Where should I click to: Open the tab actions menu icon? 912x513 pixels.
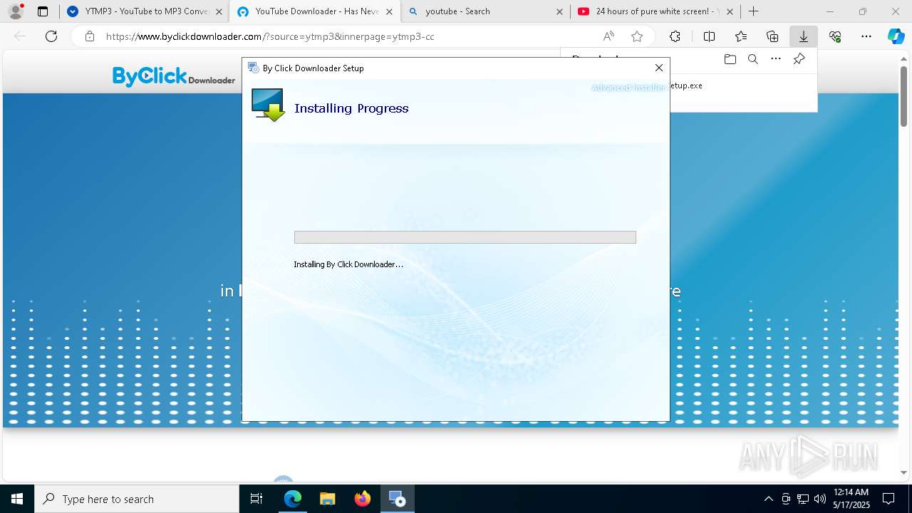(x=43, y=11)
